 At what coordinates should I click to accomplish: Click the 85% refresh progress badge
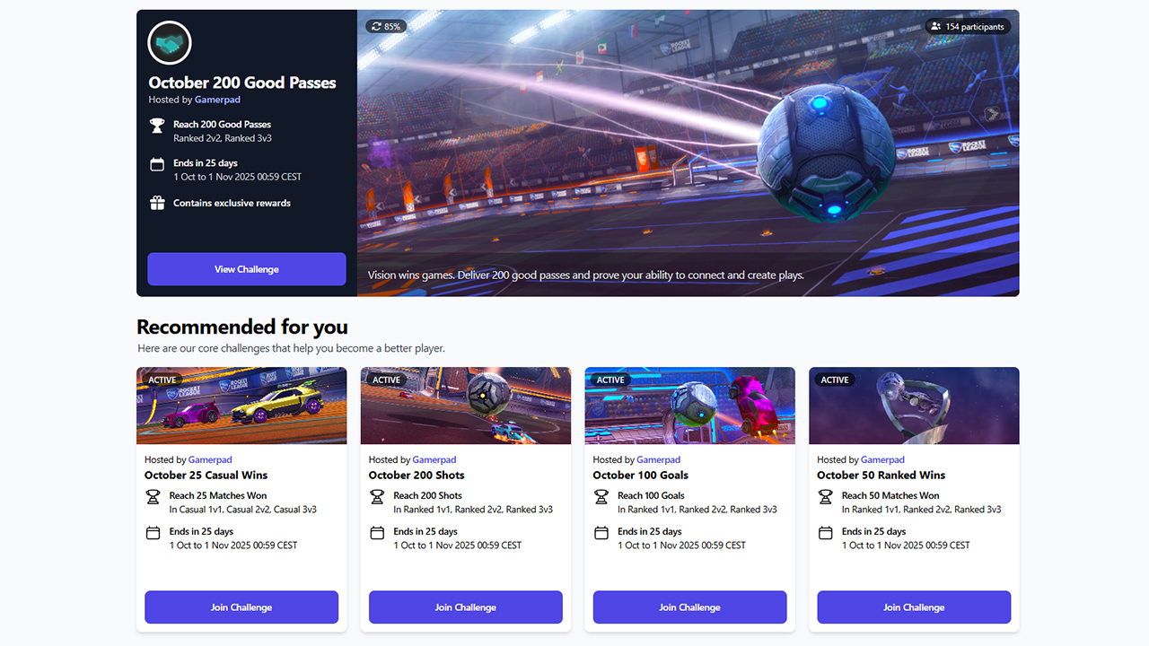[x=386, y=26]
